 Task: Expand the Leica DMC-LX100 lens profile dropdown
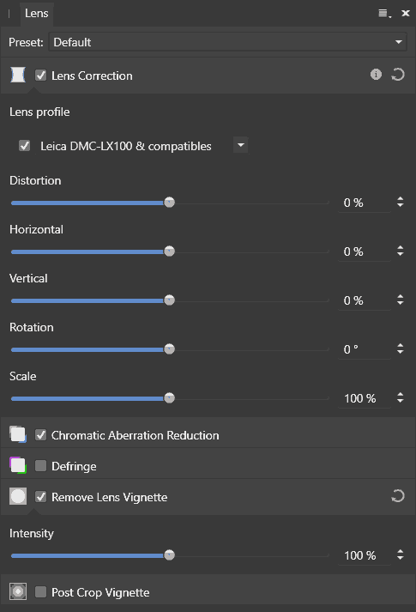[x=241, y=145]
